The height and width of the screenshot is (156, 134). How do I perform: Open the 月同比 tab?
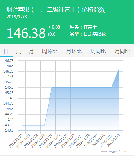point(122,51)
